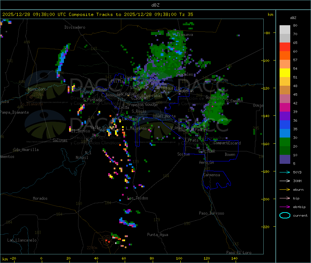Click the 'Salinas' map label

pyautogui.click(x=60, y=140)
